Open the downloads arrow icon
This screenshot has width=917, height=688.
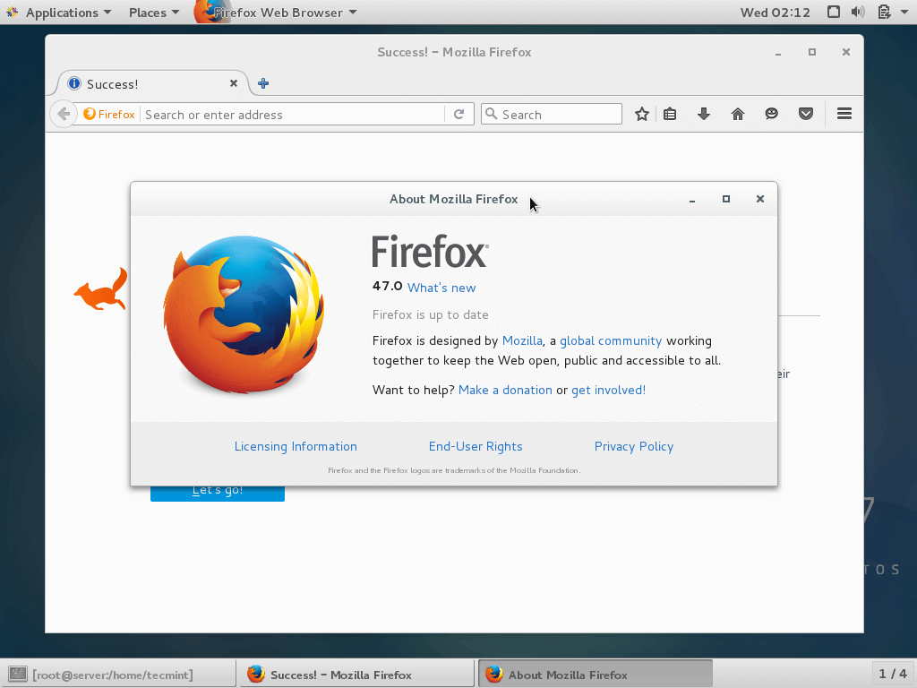pyautogui.click(x=704, y=114)
